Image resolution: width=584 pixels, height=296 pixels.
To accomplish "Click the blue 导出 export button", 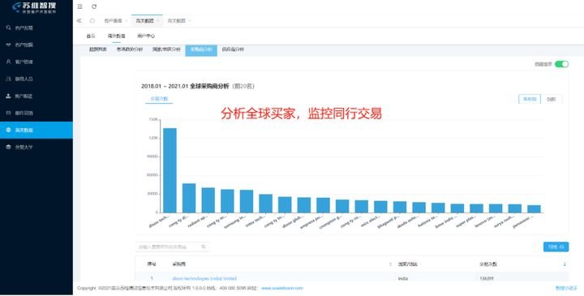I will pos(556,247).
